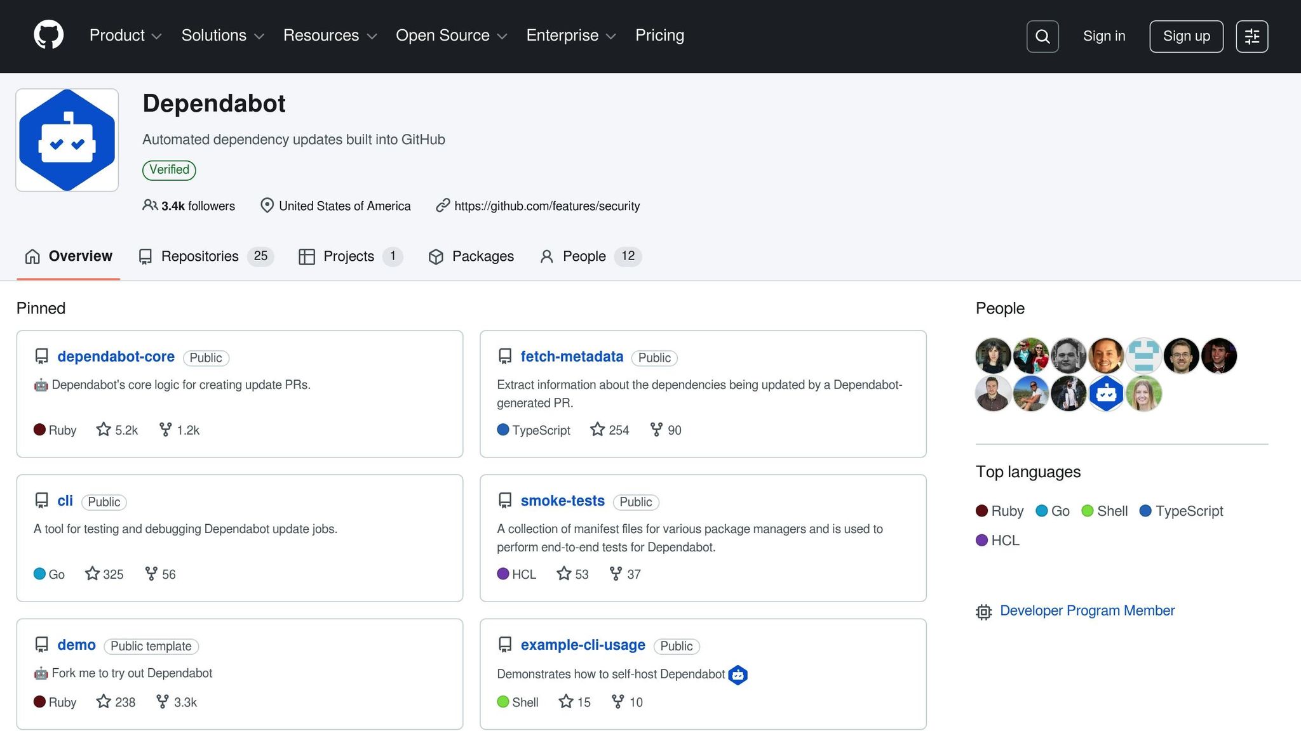Click the Developer Program Member link
This screenshot has width=1301, height=731.
coord(1087,610)
